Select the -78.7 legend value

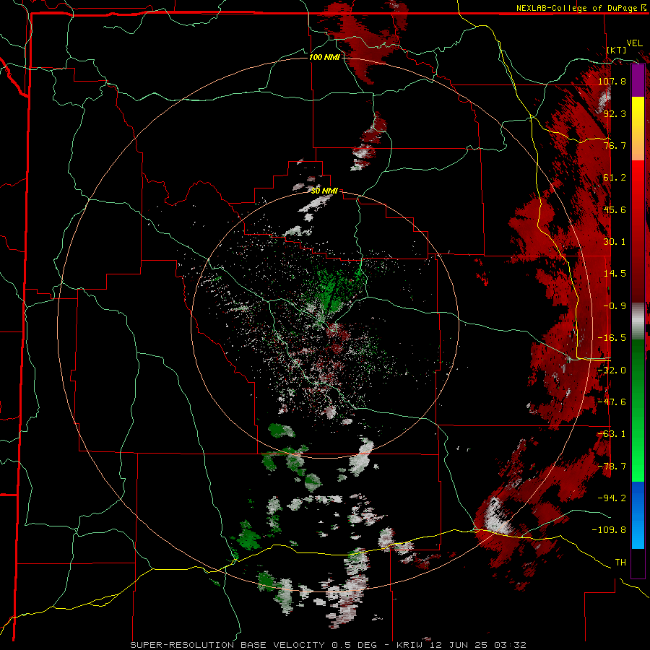(612, 467)
